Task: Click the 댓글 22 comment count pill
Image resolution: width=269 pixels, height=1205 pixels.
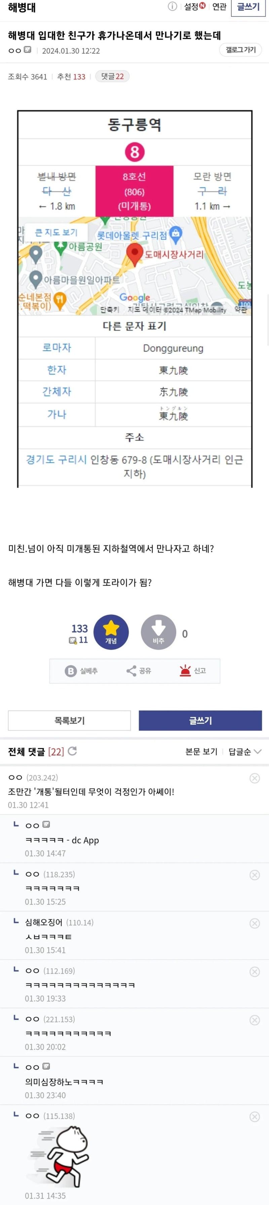Action: tap(112, 76)
